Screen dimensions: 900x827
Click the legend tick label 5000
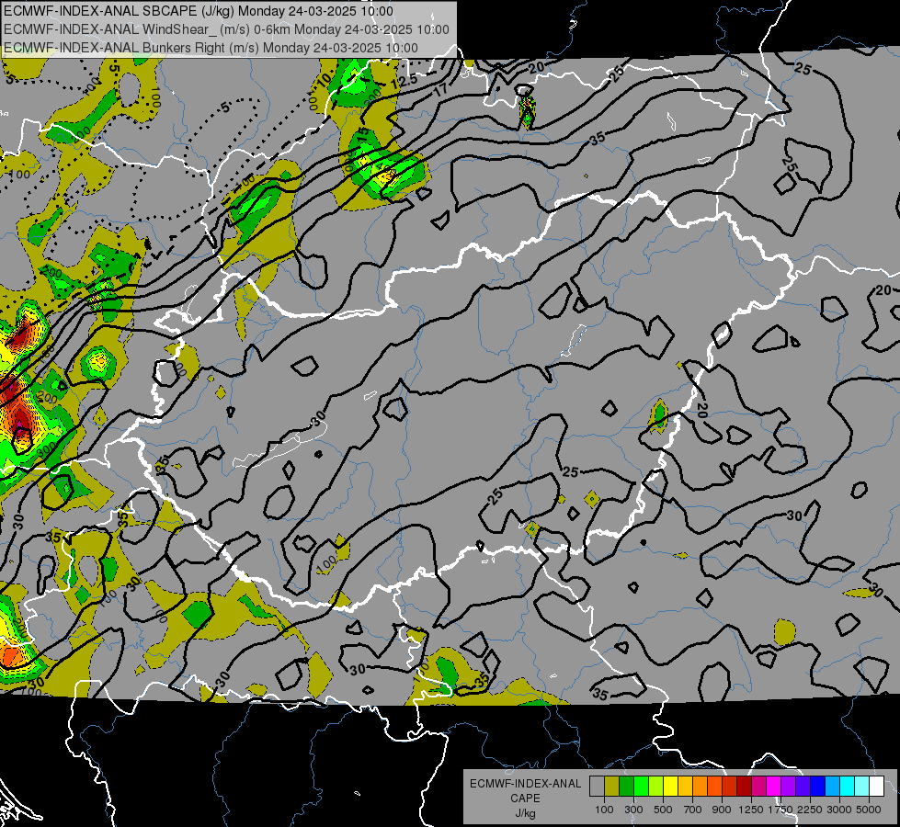(869, 810)
